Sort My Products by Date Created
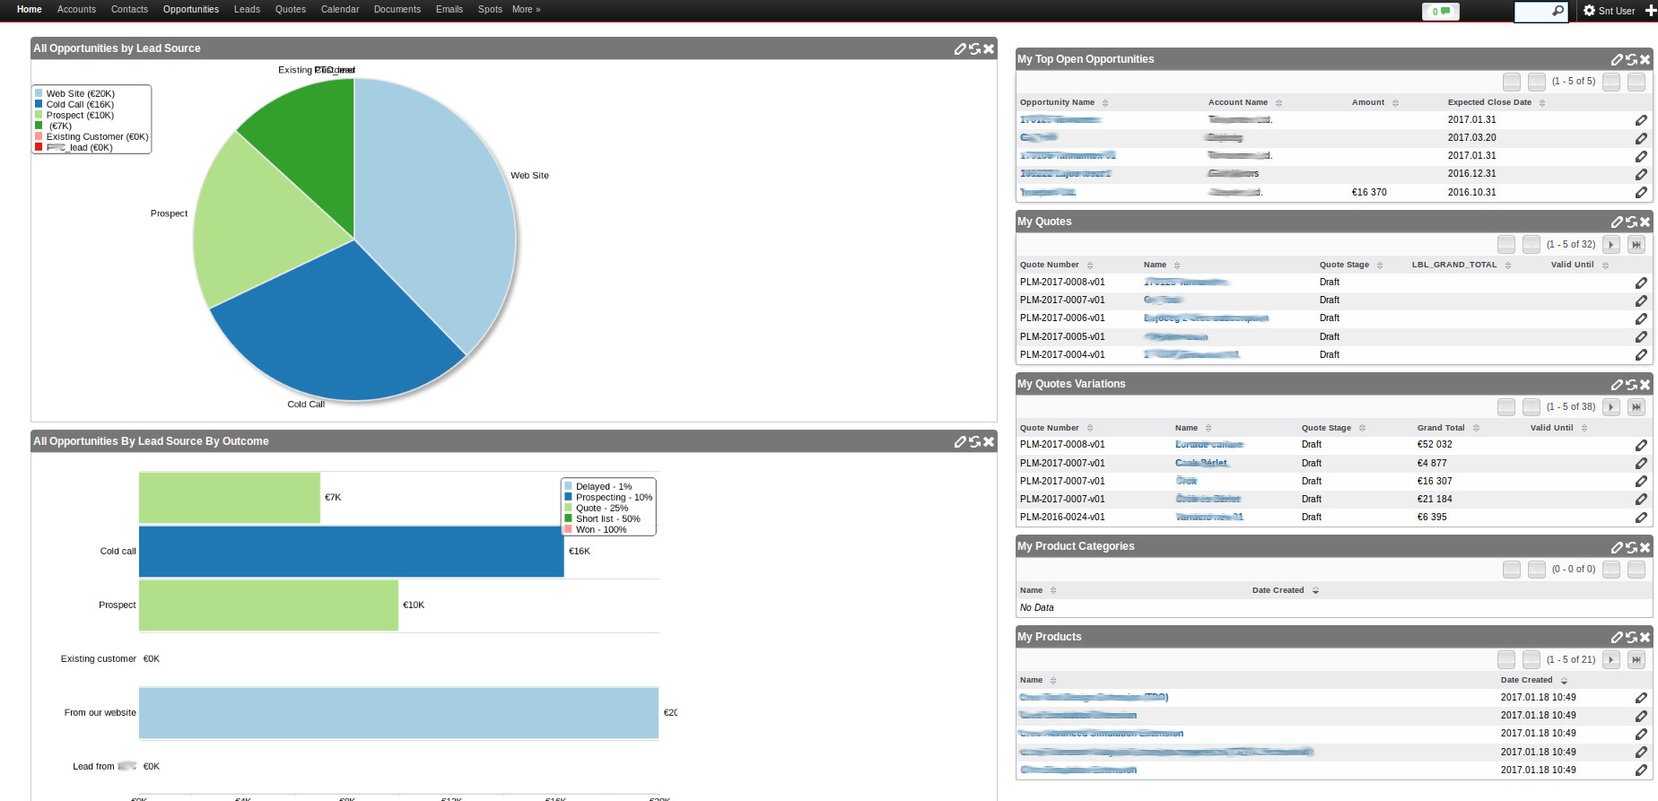This screenshot has width=1658, height=801. click(x=1564, y=681)
